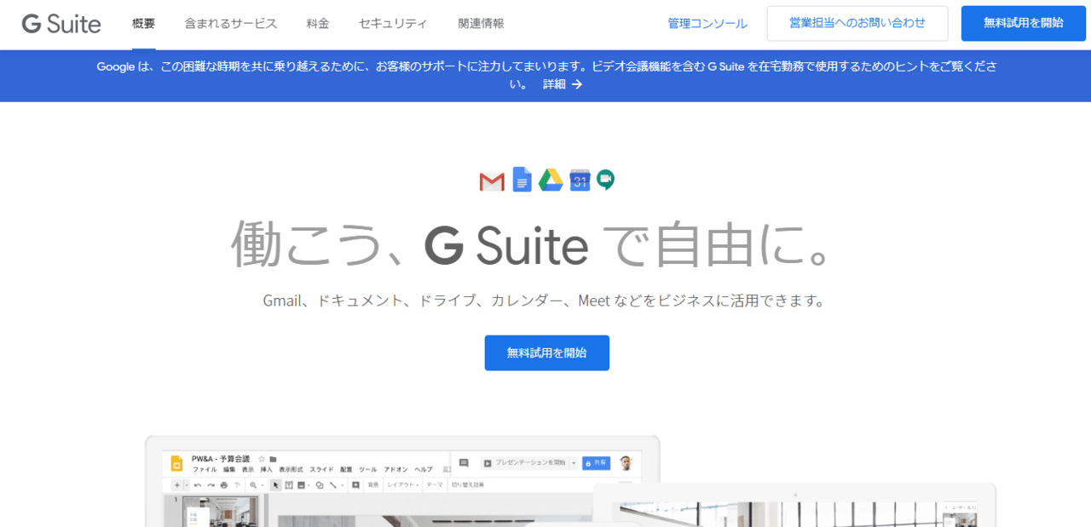The image size is (1091, 527).
Task: Click the comments icon in the Slides preview
Action: pyautogui.click(x=464, y=462)
